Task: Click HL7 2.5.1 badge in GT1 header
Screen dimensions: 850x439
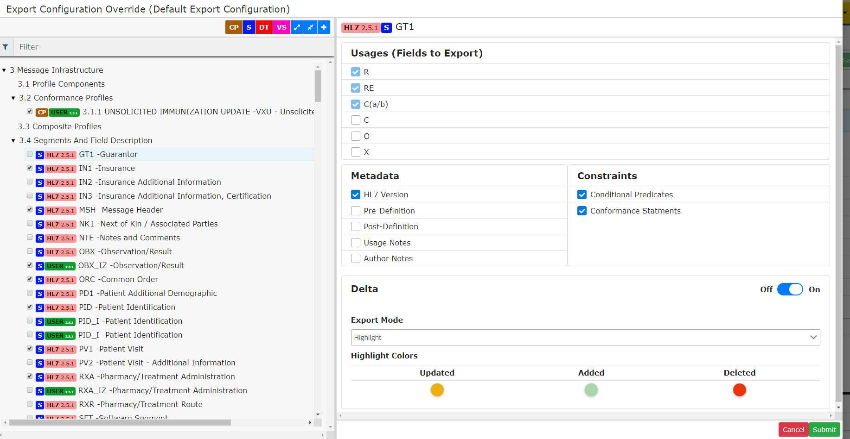Action: tap(361, 27)
